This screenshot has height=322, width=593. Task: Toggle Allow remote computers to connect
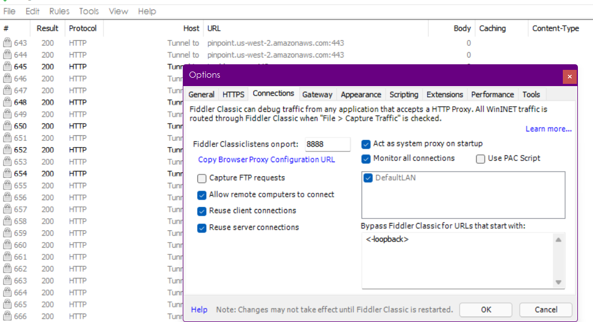coord(202,195)
